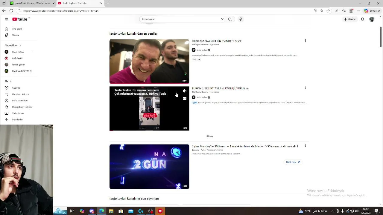Open Edge favorites list icon
Viewport: 383px width, 215px height.
pos(344,11)
